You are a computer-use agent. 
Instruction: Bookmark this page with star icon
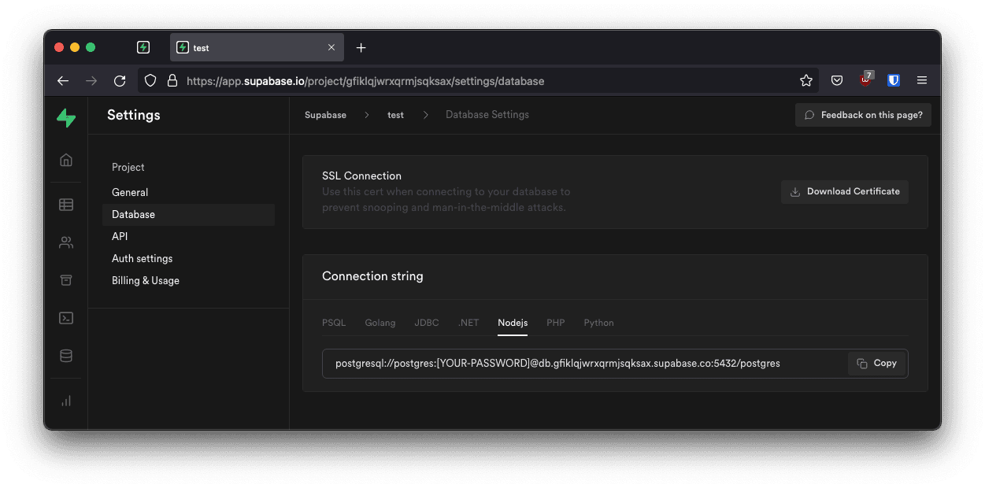(805, 81)
